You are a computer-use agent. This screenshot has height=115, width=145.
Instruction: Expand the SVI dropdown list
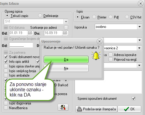66,21
